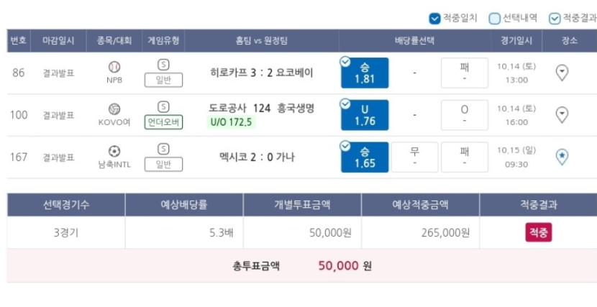
Task: Click the 마감일시 column header
Action: pos(58,41)
